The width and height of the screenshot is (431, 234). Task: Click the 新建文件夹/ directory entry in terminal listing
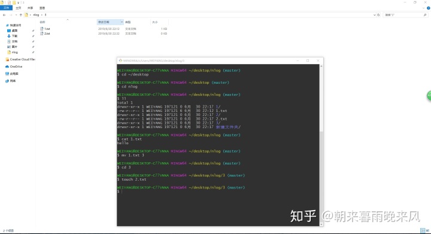click(x=228, y=127)
